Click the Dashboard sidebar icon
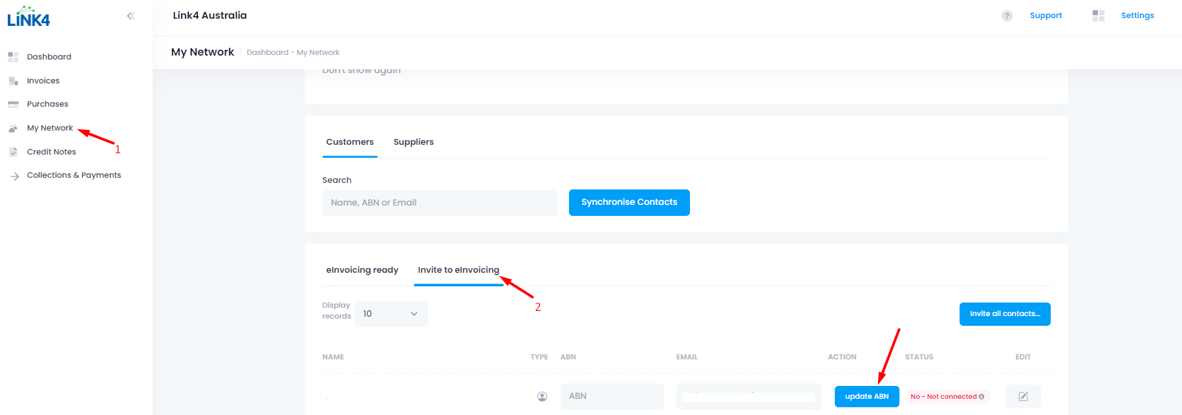 (x=13, y=57)
